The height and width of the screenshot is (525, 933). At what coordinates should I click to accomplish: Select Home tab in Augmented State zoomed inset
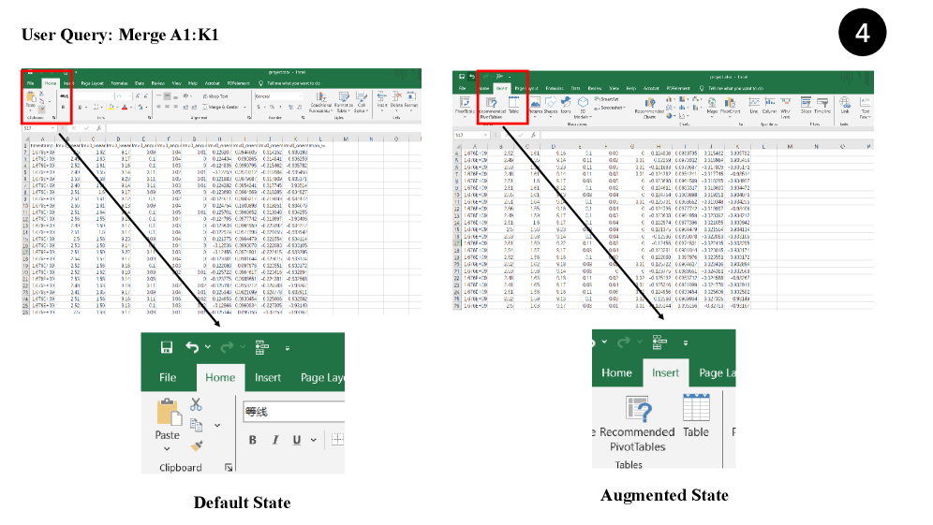pos(616,372)
